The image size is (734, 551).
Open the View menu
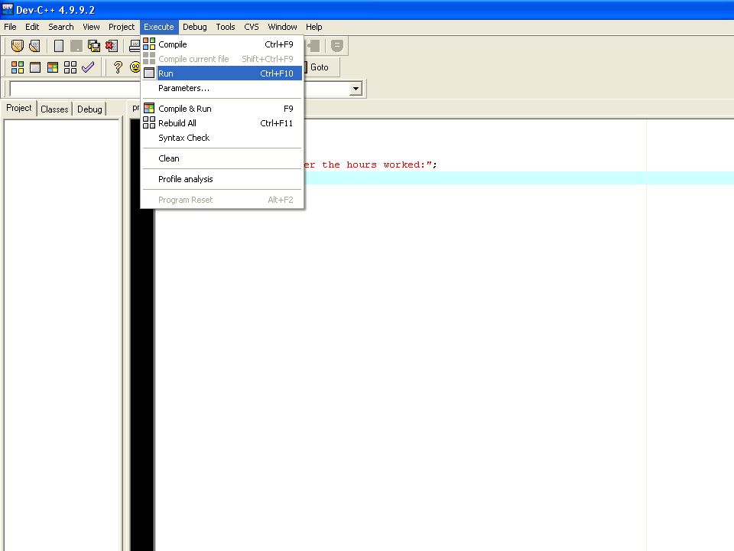coord(91,27)
